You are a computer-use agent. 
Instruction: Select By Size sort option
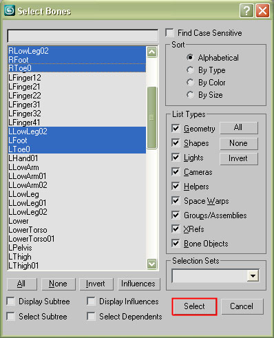190,94
